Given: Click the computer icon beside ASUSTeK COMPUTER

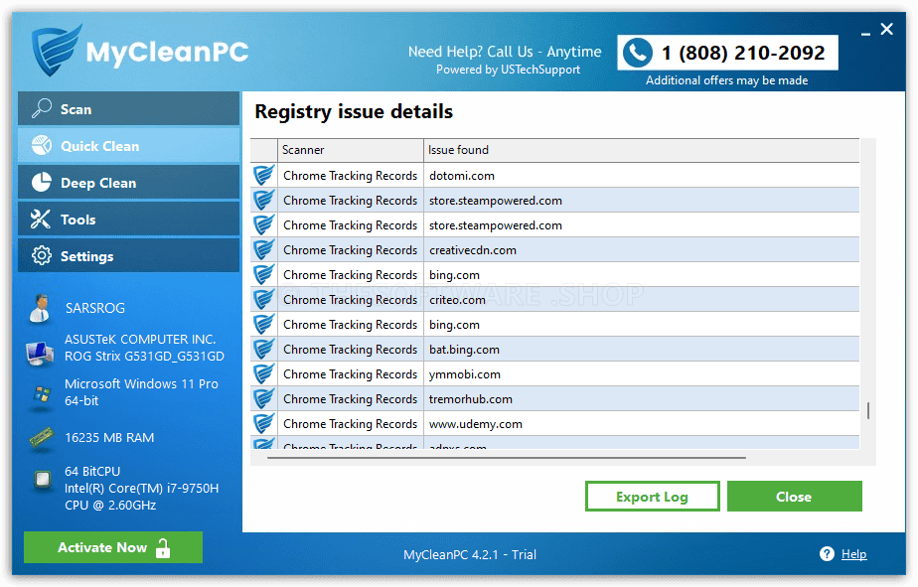Looking at the screenshot, I should pyautogui.click(x=40, y=354).
